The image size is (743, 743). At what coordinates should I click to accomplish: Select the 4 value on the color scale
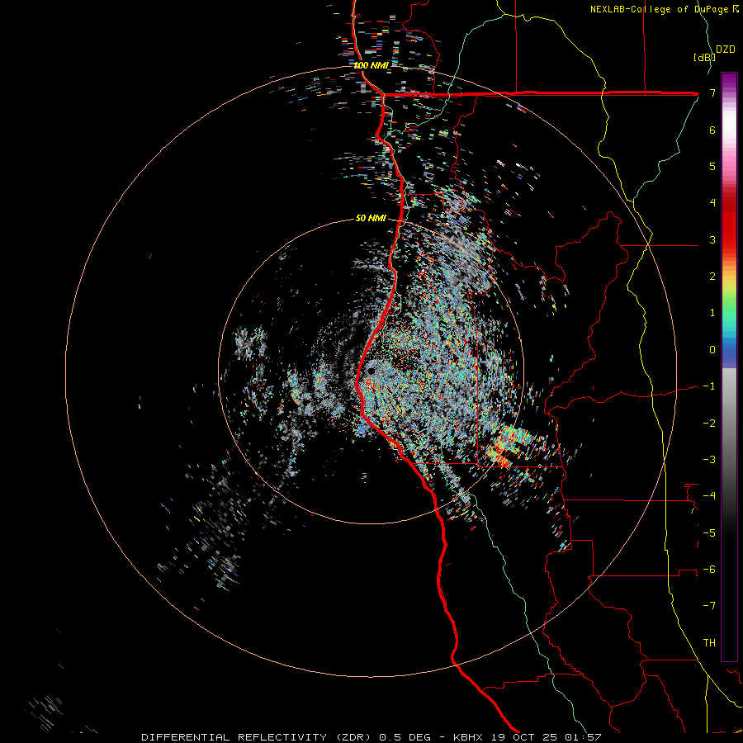point(712,203)
